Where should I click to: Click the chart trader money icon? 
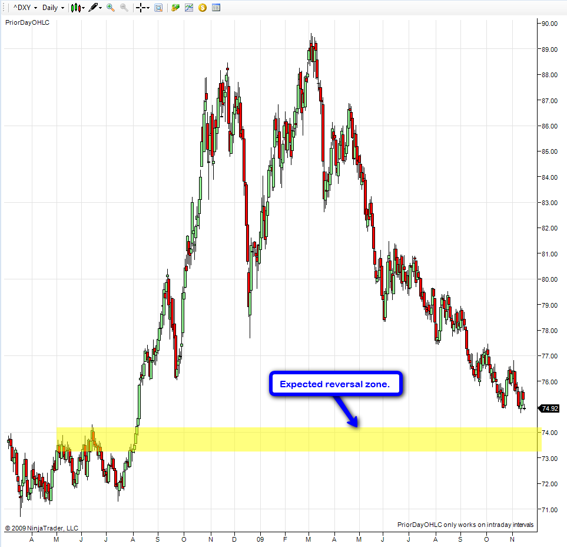(x=175, y=8)
